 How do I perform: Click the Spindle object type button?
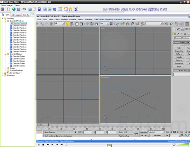coord(179,57)
